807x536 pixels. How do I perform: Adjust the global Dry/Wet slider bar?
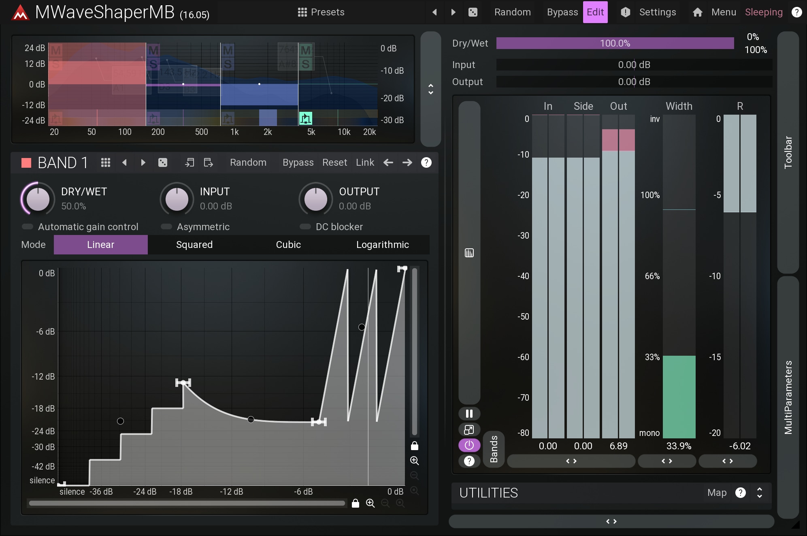point(615,43)
